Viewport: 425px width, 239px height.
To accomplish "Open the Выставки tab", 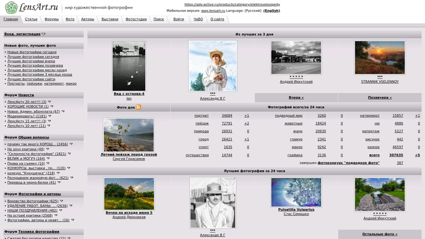I will pos(110,19).
